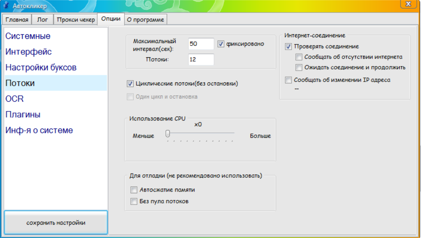Click the CPU usage slider handle
The height and width of the screenshot is (238, 421).
[x=168, y=133]
